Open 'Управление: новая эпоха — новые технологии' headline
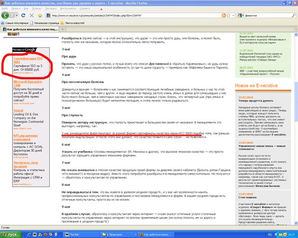The width and height of the screenshot is (298, 238). 262,147
